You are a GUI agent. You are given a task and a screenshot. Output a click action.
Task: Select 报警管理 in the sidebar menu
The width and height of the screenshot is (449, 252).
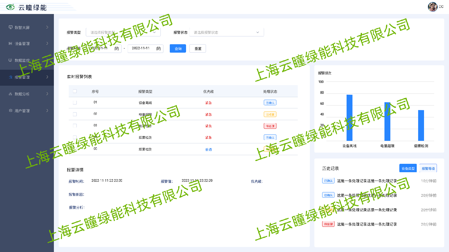tap(22, 77)
